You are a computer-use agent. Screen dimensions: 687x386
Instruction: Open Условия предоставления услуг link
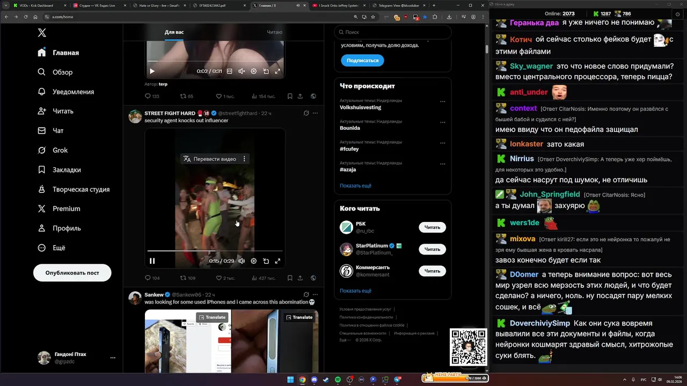(x=365, y=309)
